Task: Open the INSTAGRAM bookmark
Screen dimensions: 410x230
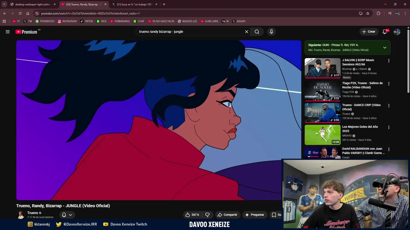Action: pyautogui.click(x=67, y=21)
